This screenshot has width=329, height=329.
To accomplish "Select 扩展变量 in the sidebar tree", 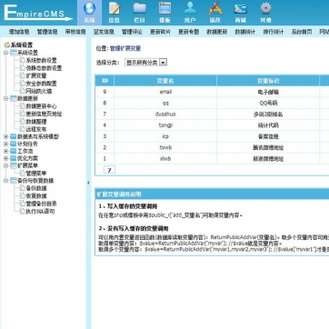I will [x=36, y=75].
